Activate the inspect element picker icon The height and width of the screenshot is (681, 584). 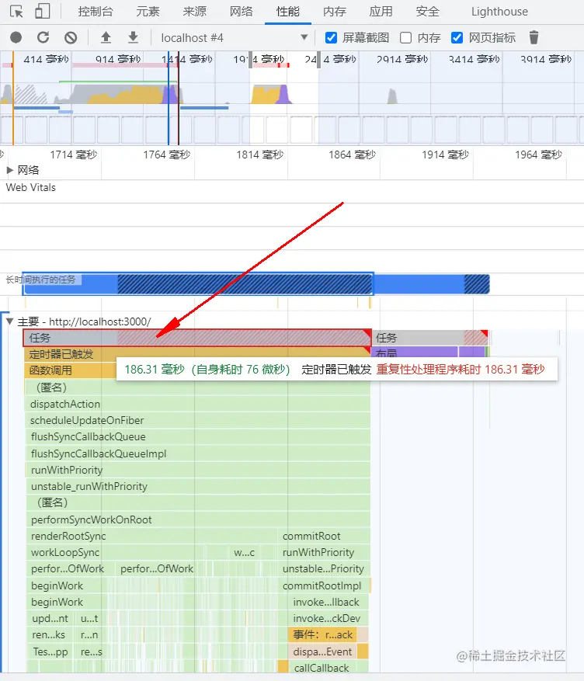tap(16, 12)
